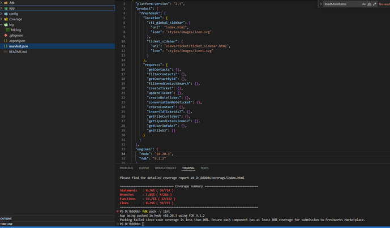Expand the coverage folder chevron

tap(2, 19)
